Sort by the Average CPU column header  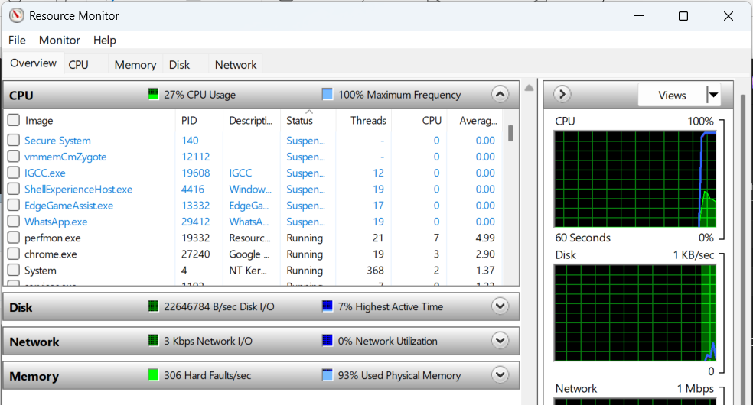pyautogui.click(x=474, y=120)
